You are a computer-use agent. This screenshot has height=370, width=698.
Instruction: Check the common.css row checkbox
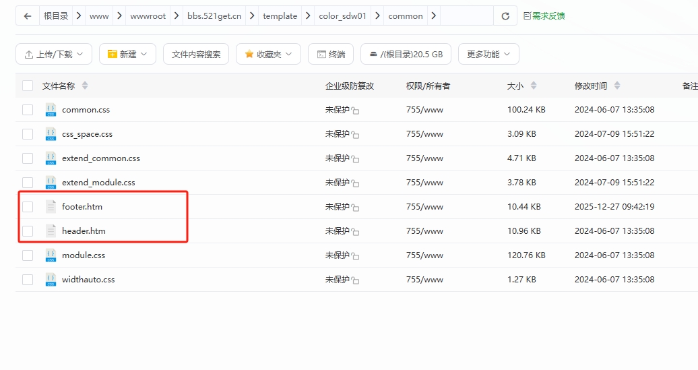coord(28,110)
